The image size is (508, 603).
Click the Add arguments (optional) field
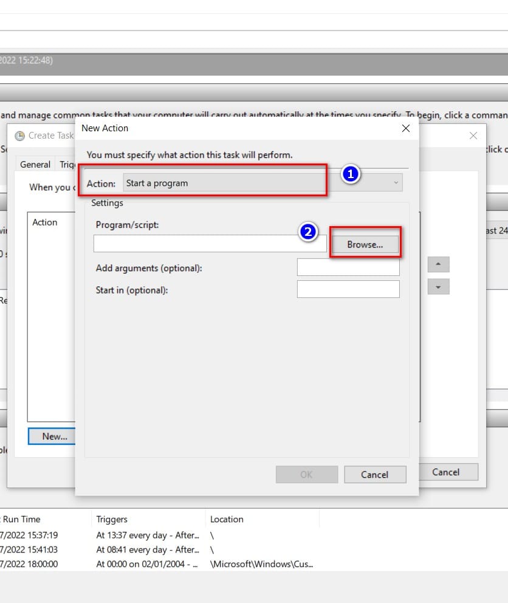pyautogui.click(x=348, y=267)
